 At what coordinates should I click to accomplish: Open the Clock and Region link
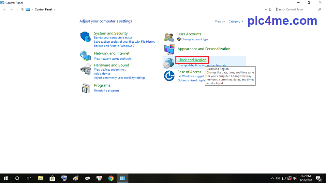click(x=192, y=60)
